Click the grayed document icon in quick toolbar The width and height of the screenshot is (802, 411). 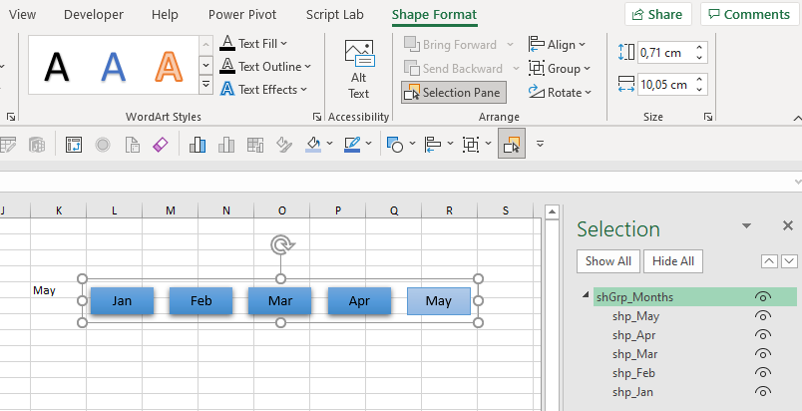pyautogui.click(x=133, y=145)
